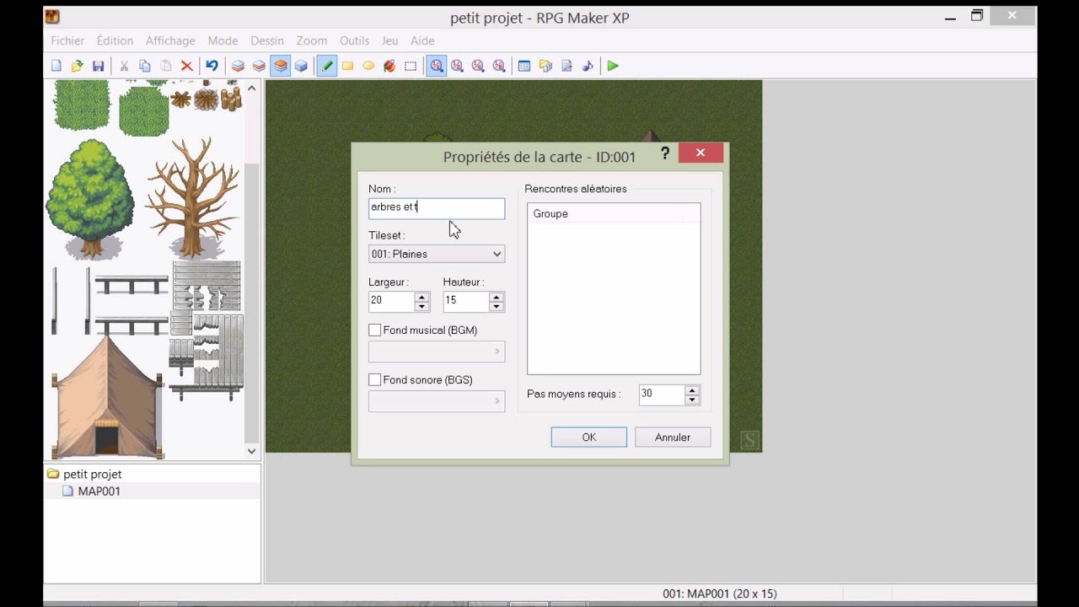
Task: Decrease Pas moyens requis value
Action: click(692, 399)
